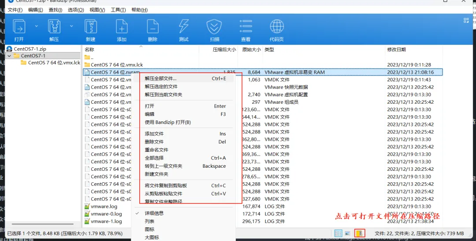The width and height of the screenshot is (476, 241).
Task: Choose 全部选择 in context menu
Action: click(x=183, y=158)
